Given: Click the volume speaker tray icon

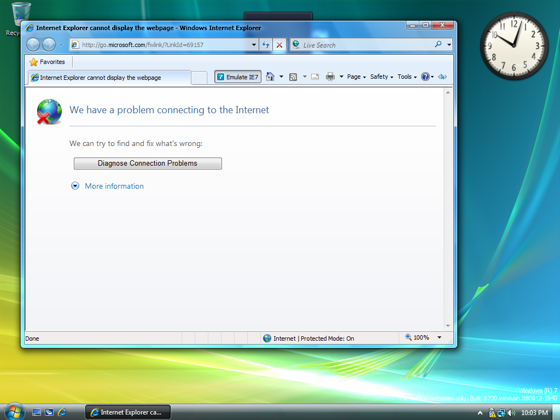Looking at the screenshot, I should tap(511, 412).
